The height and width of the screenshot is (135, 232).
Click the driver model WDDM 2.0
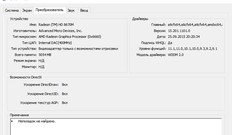coord(176,55)
